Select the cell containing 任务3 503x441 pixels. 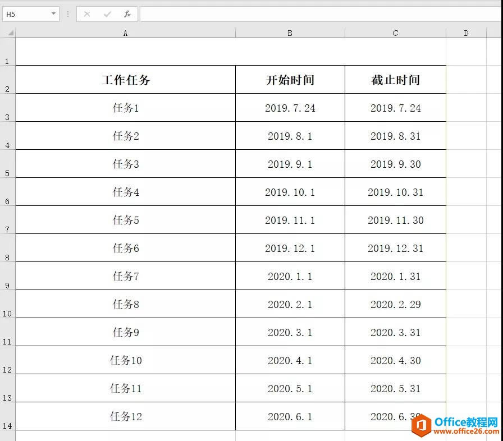[x=125, y=164]
